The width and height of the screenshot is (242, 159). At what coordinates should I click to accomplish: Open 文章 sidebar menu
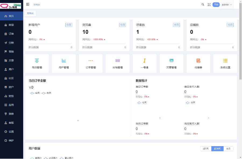tap(12, 60)
